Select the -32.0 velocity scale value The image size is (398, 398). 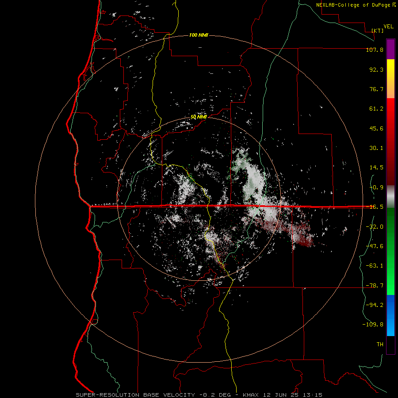pos(375,227)
